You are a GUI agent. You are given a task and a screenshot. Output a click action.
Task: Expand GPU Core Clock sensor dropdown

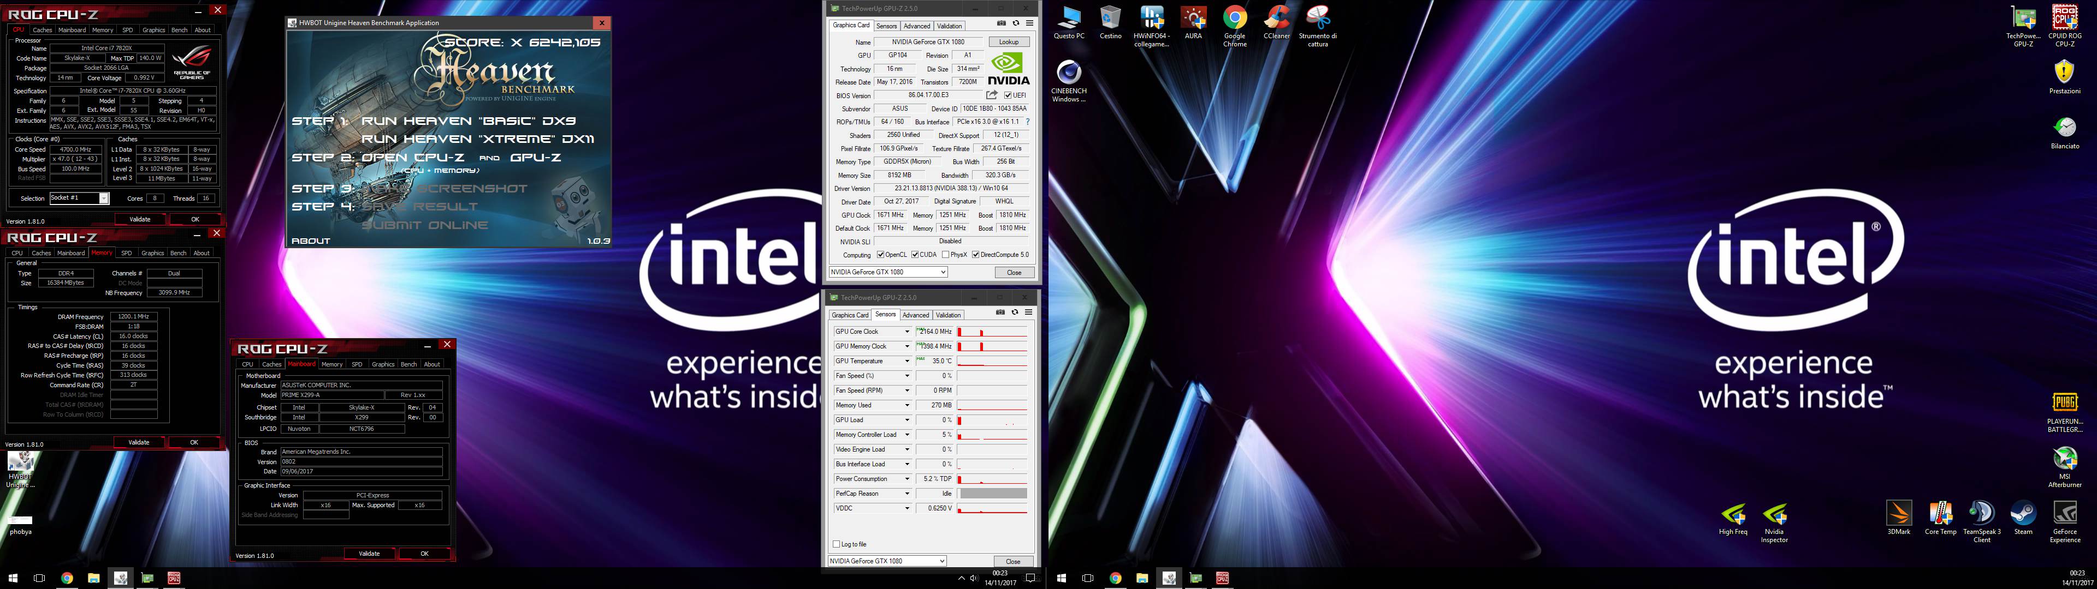coord(907,332)
